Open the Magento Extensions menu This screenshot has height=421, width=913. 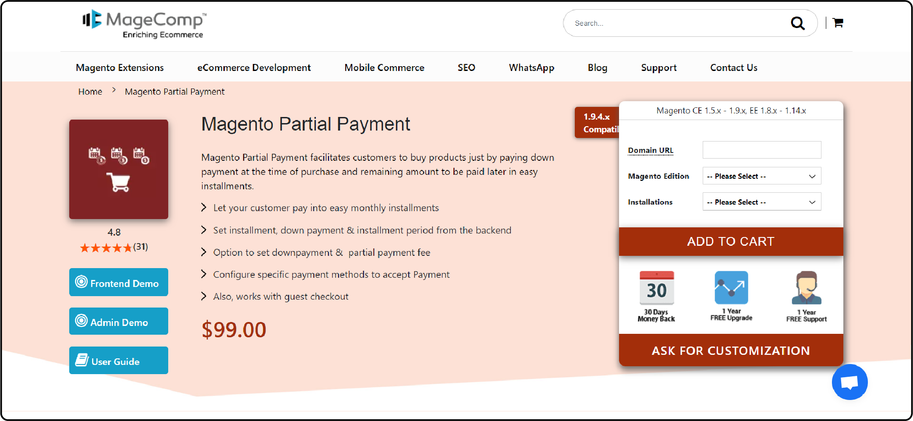[x=120, y=67]
